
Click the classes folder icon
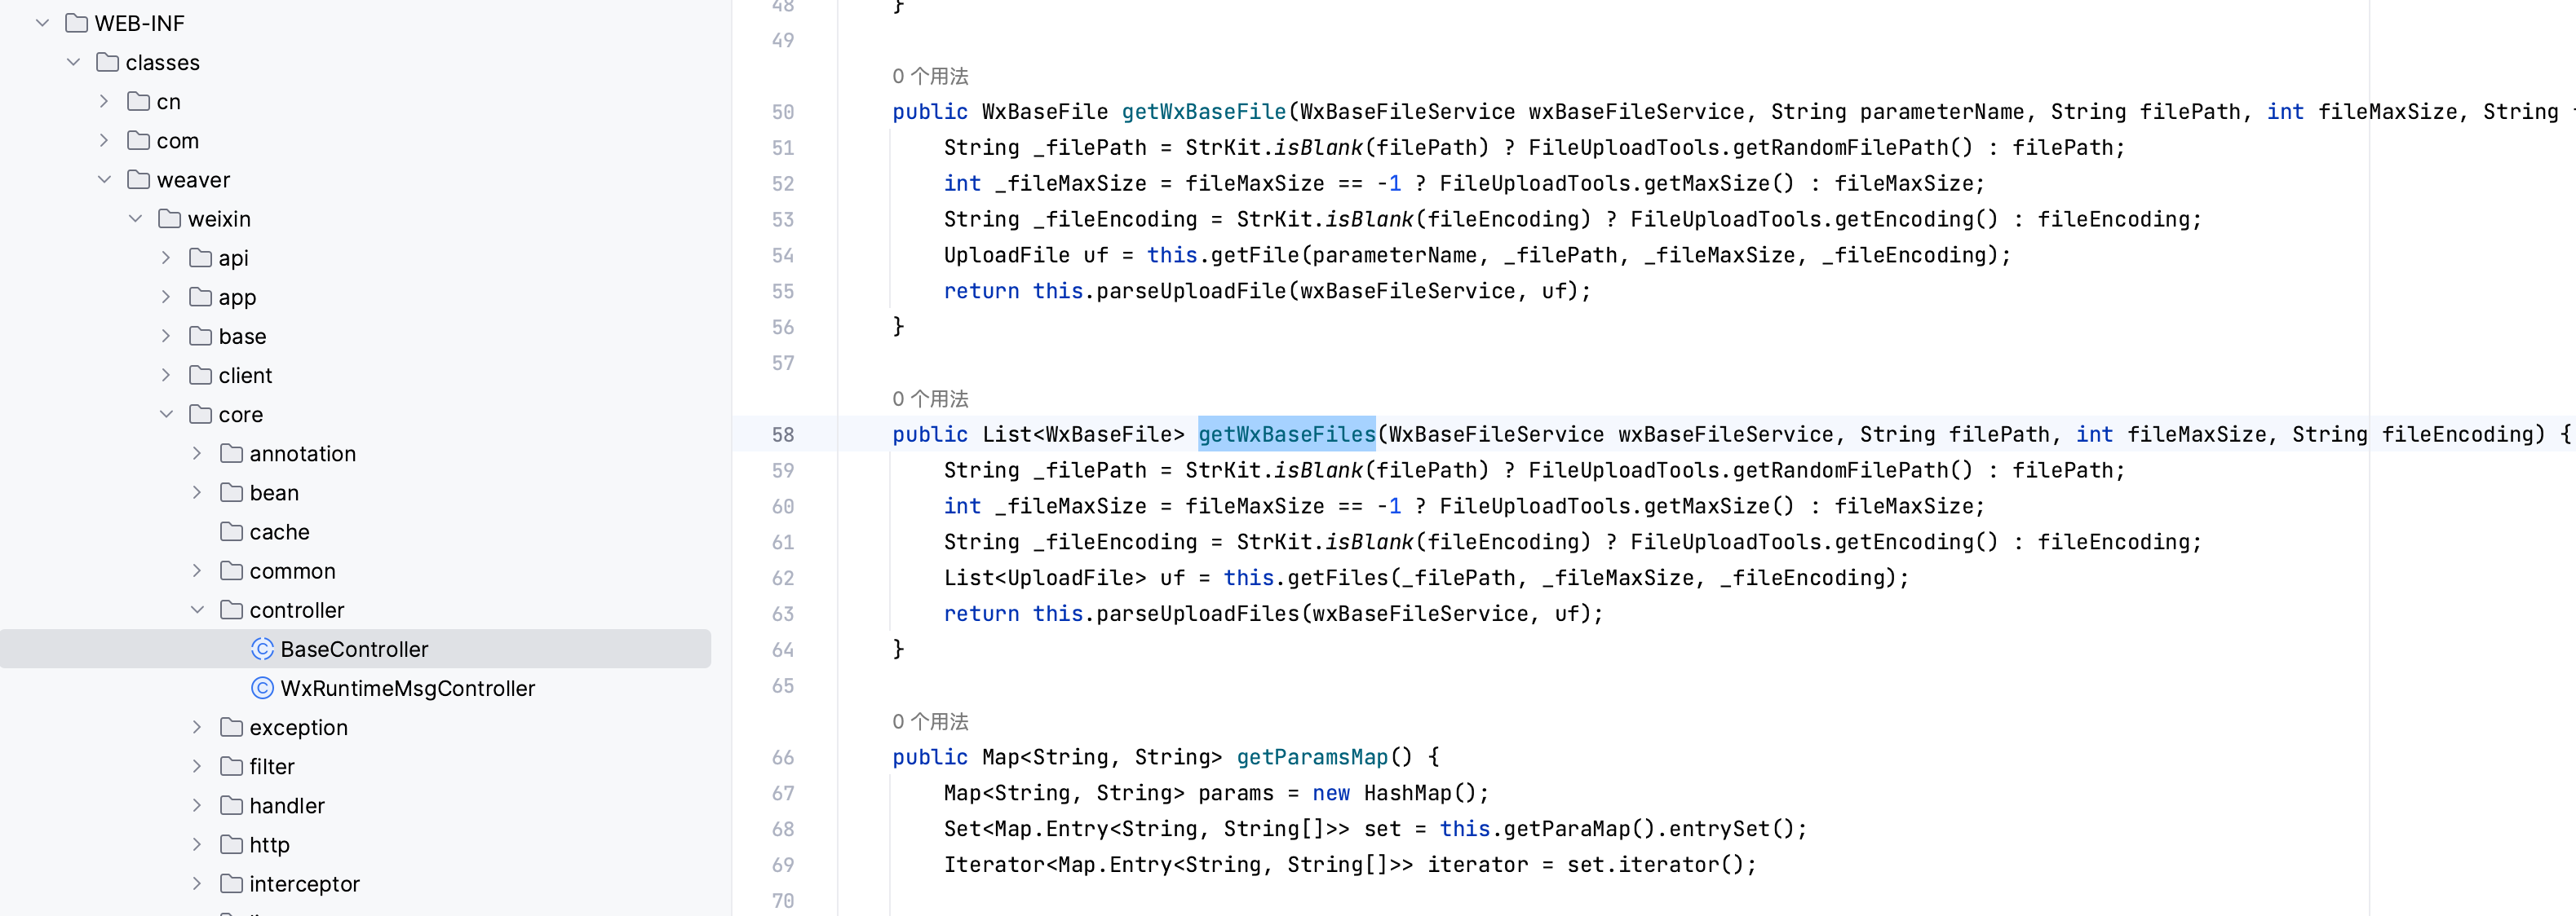click(107, 62)
